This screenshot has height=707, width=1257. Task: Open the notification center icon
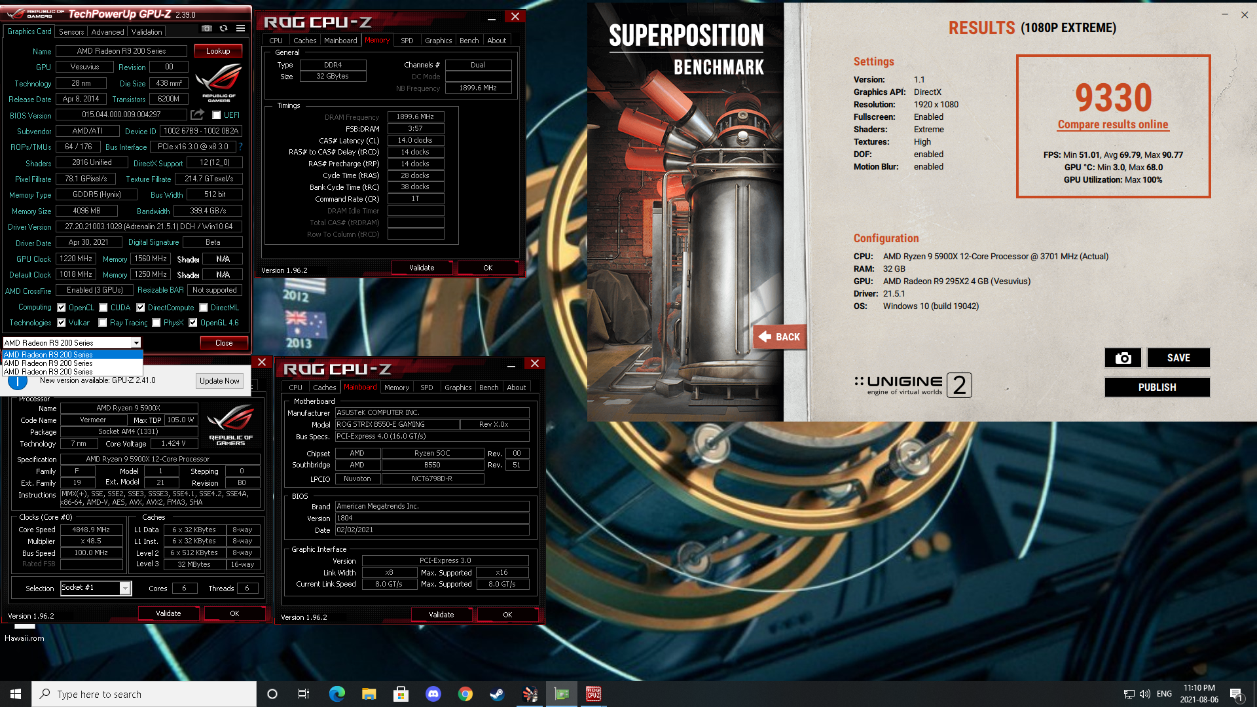pos(1236,694)
